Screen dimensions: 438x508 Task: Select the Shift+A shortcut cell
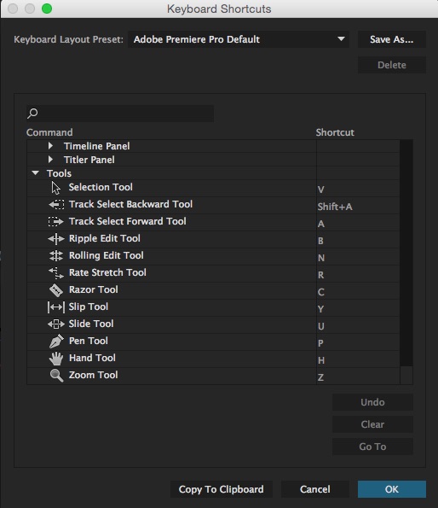(335, 207)
